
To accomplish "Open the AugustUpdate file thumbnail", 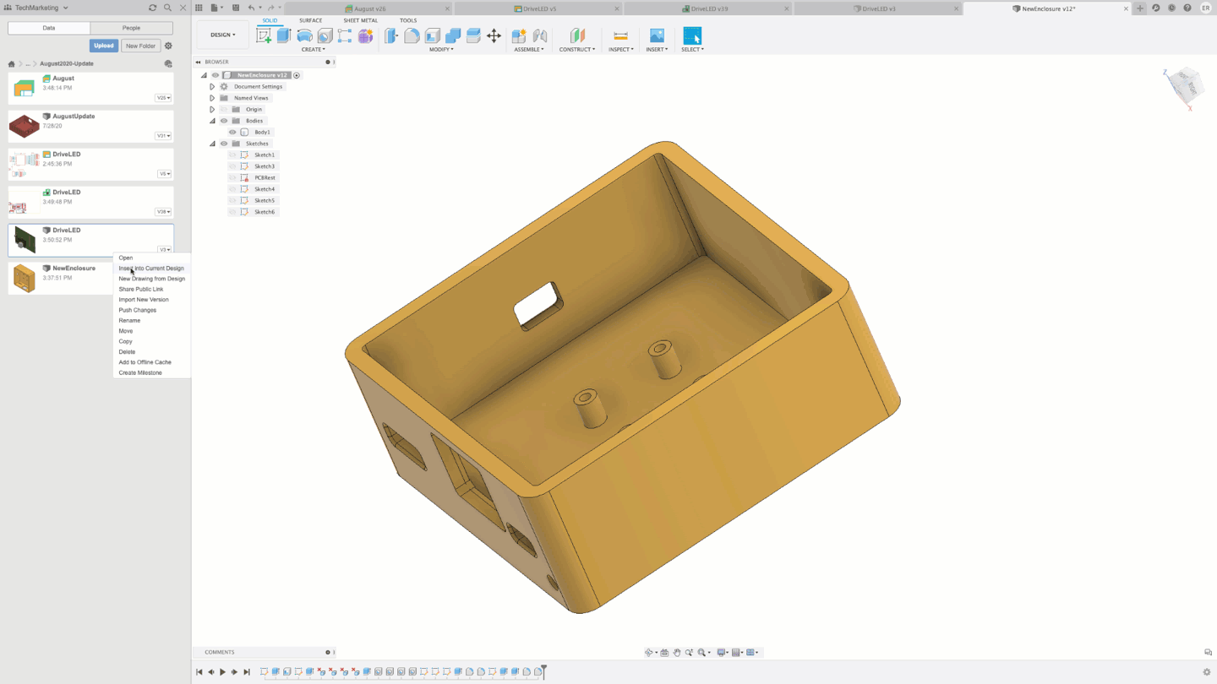I will (24, 127).
